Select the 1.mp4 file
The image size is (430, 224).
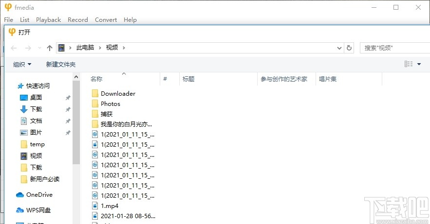click(x=110, y=206)
